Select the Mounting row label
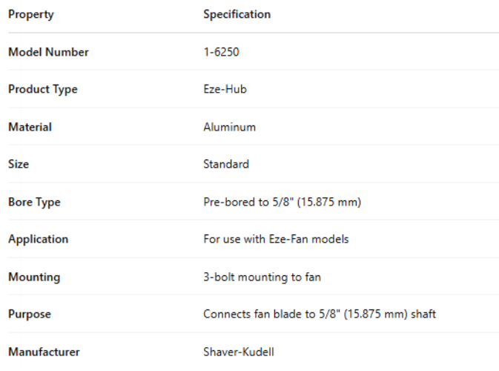Image resolution: width=499 pixels, height=371 pixels. click(x=34, y=277)
